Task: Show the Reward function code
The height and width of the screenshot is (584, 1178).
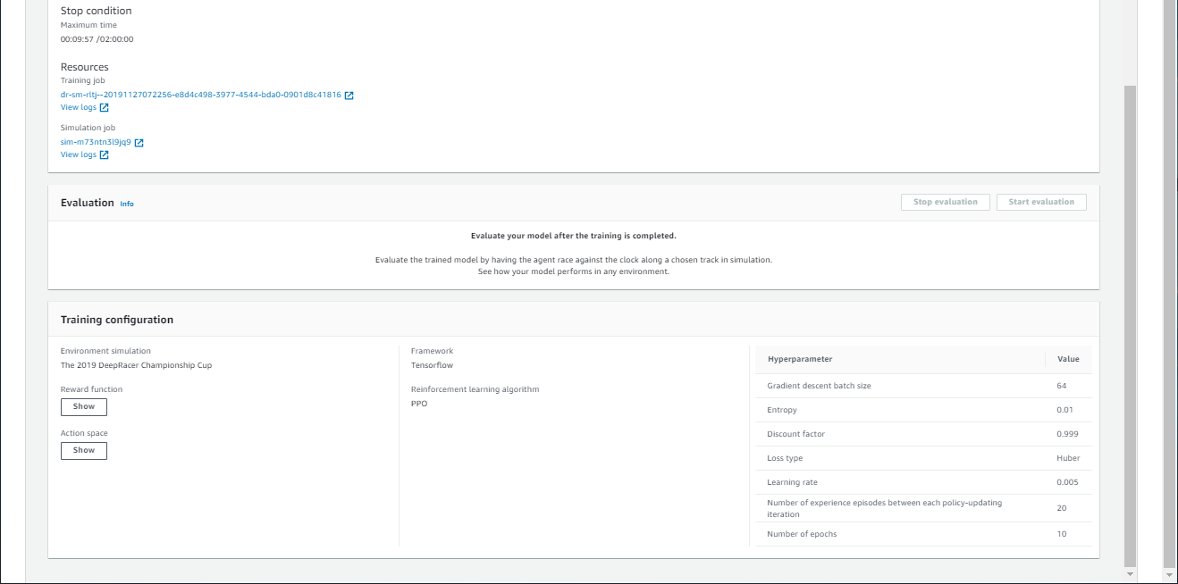Action: click(84, 407)
